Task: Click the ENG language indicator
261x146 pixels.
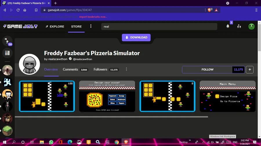Action: click(x=235, y=142)
